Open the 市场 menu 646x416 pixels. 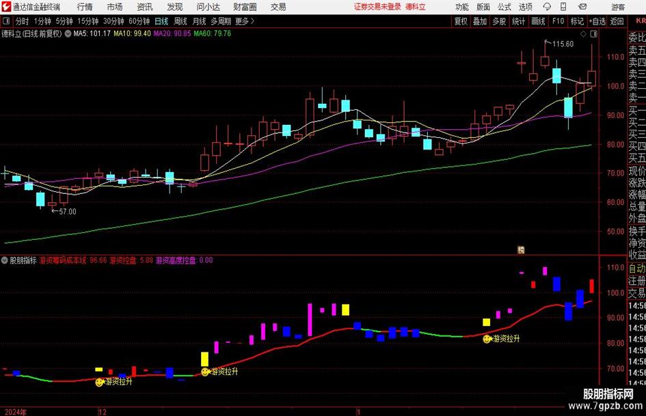[115, 7]
